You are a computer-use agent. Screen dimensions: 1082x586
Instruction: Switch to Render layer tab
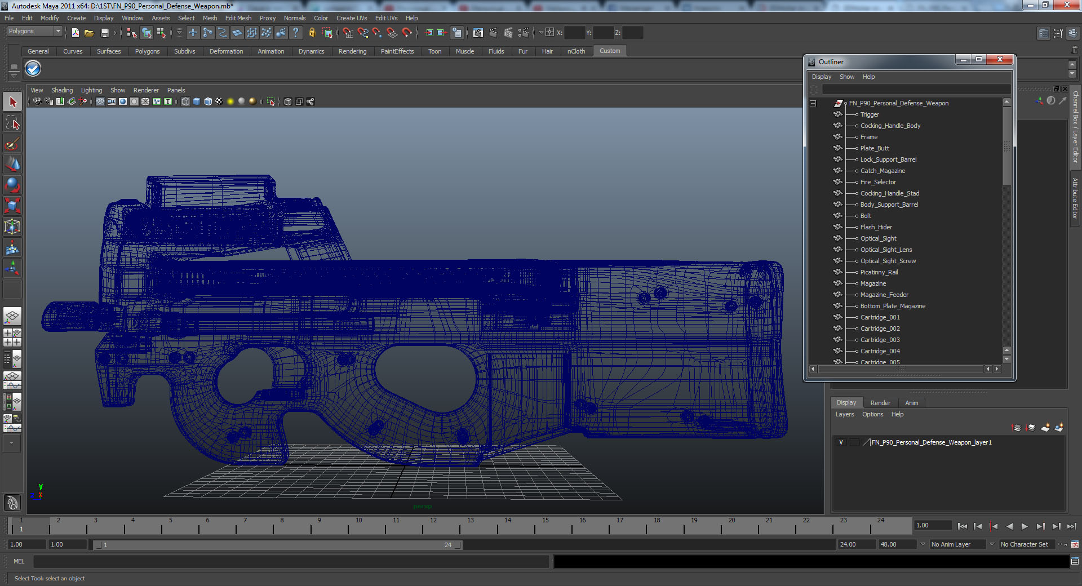(x=880, y=403)
